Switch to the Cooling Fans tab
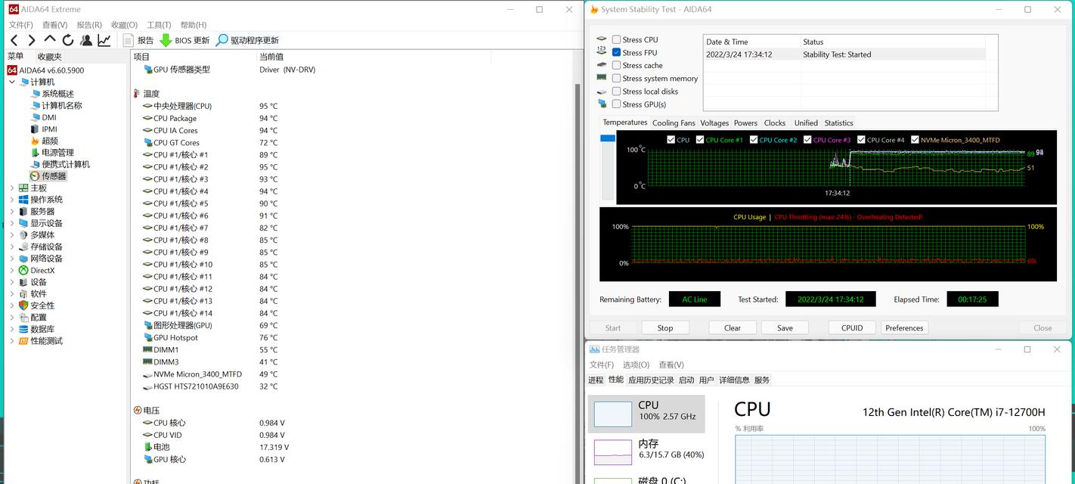 [x=674, y=123]
